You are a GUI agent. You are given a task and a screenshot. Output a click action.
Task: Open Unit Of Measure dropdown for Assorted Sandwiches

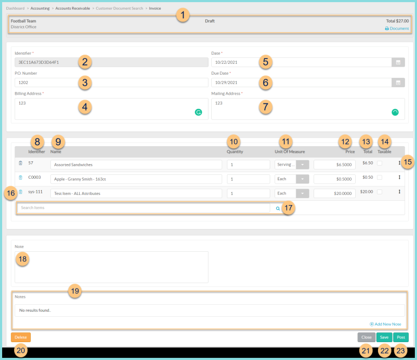[x=302, y=165]
